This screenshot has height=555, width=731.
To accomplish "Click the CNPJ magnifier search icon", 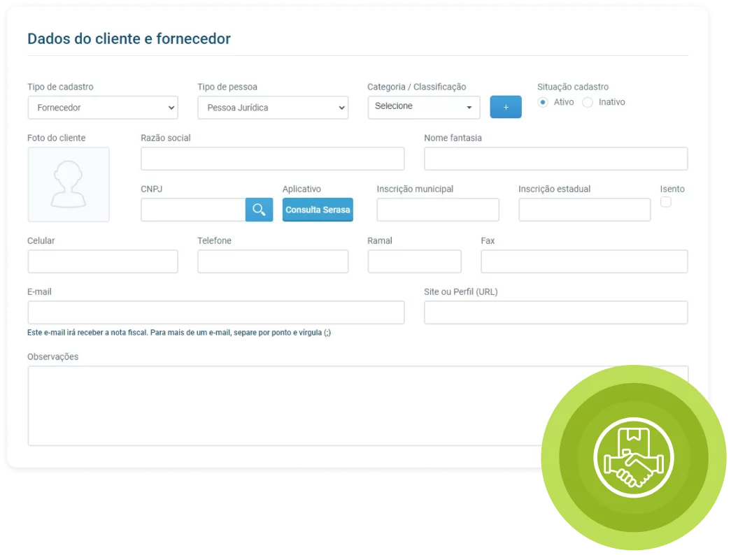I will [x=259, y=210].
